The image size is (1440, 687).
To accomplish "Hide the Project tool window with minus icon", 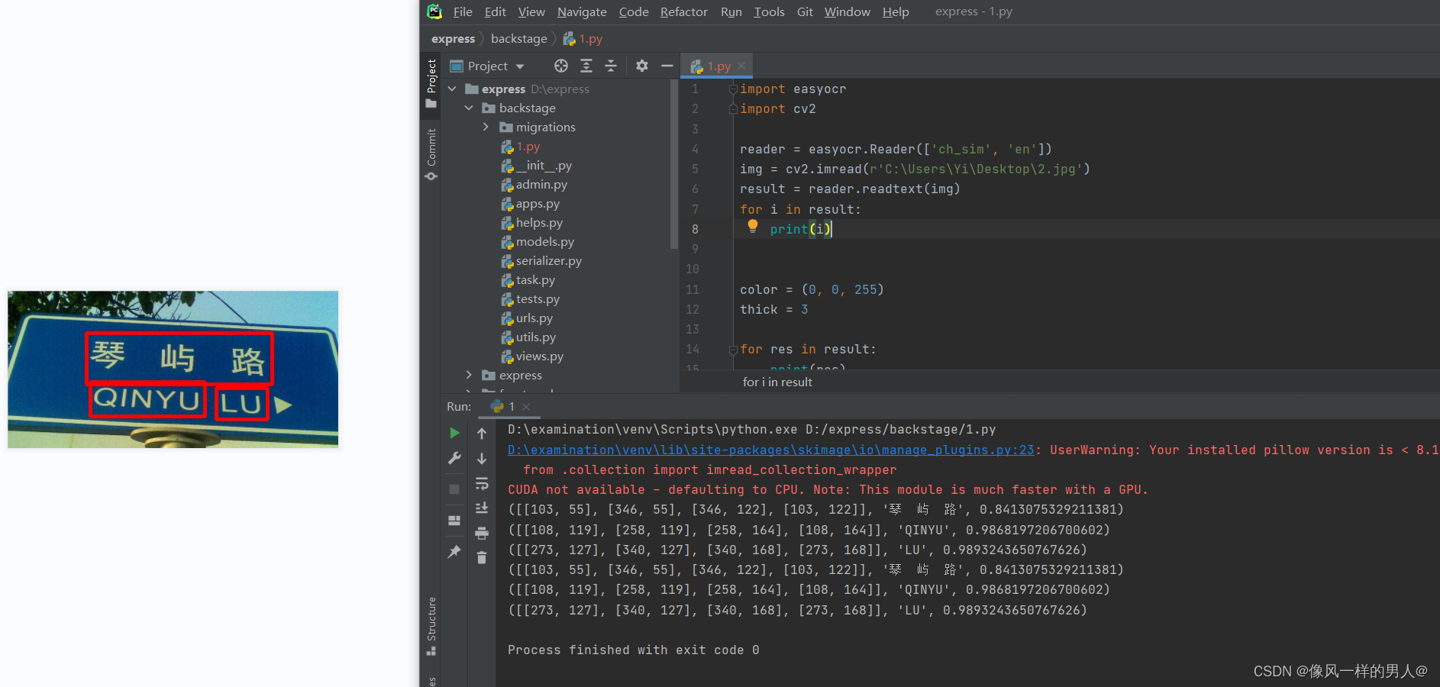I will (667, 66).
